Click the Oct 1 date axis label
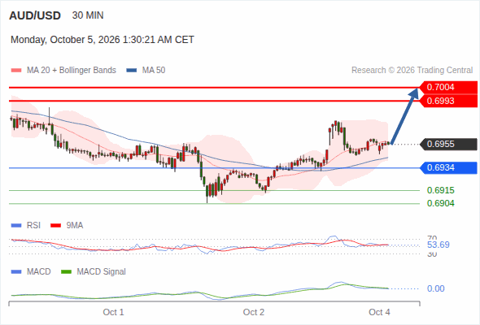Screen dimensions: 480x325 114,313
